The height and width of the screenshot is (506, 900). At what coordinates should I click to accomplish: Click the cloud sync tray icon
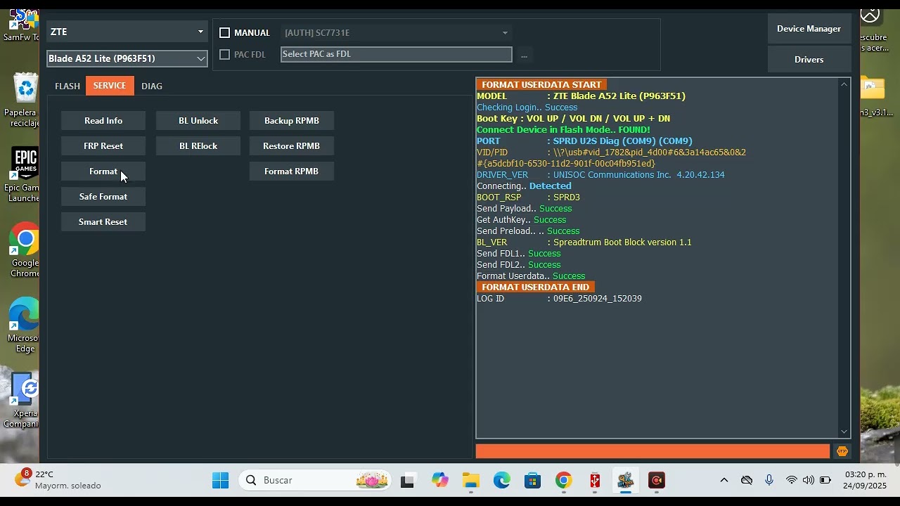point(747,480)
